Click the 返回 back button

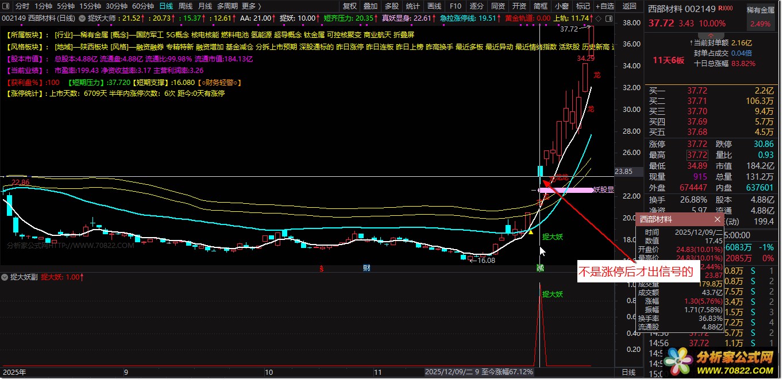pyautogui.click(x=629, y=6)
